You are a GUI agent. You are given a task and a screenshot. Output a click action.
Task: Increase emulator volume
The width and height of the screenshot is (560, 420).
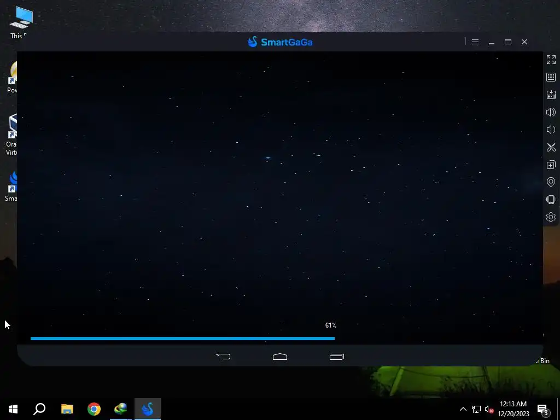pos(551,112)
